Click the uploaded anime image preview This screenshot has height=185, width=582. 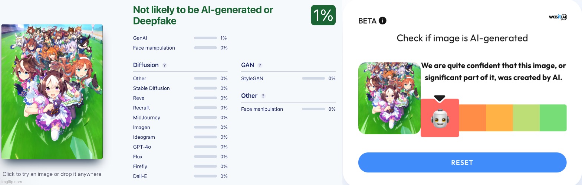[x=52, y=92]
